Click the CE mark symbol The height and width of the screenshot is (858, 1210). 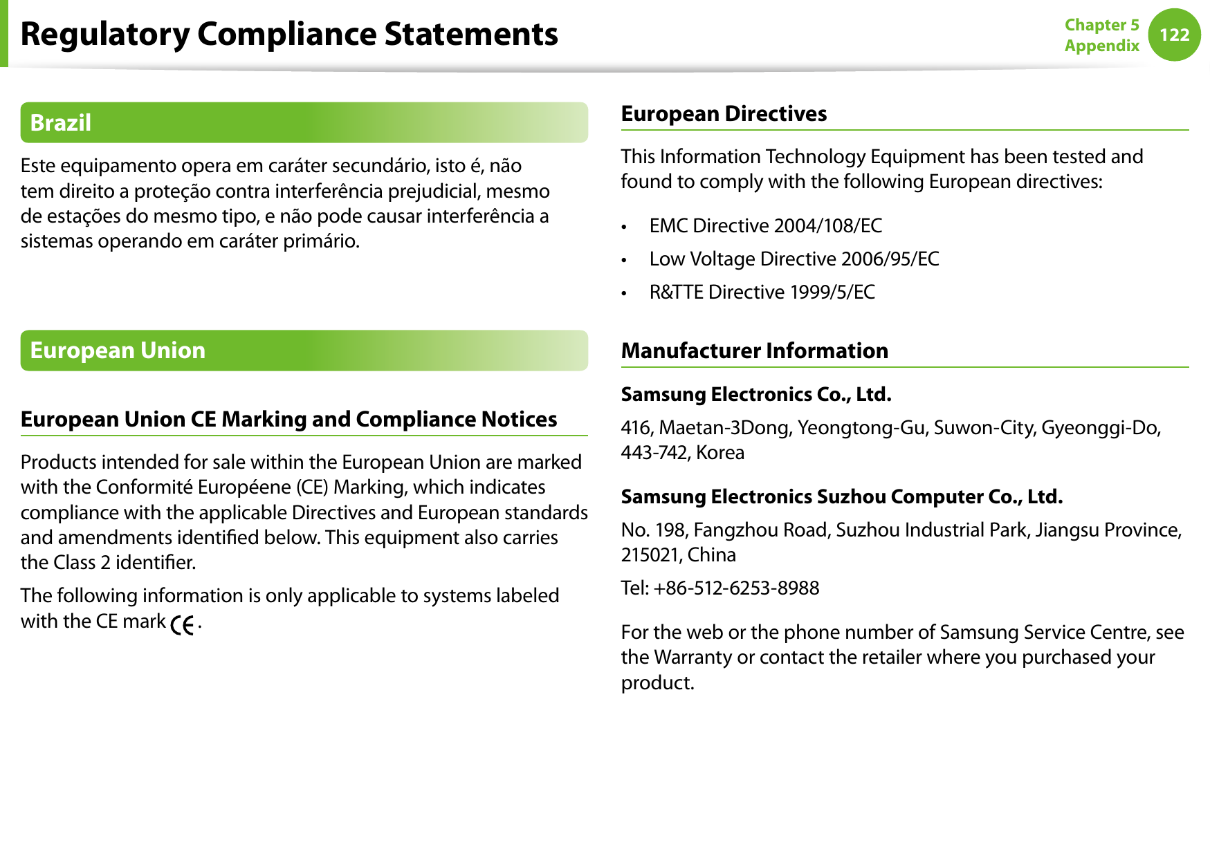click(x=183, y=624)
